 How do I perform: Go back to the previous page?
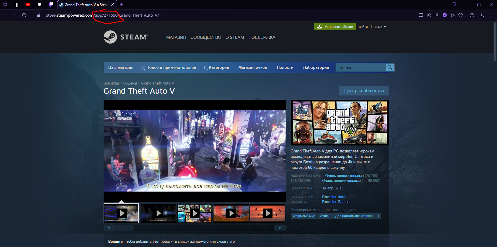pos(5,15)
